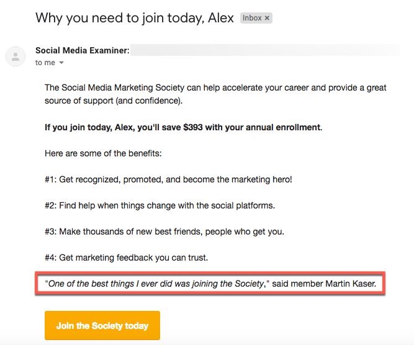
Task: Click the 'Social Media Marketing Society can help' sentence
Action: 215,87
